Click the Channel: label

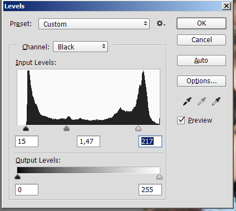coord(36,47)
